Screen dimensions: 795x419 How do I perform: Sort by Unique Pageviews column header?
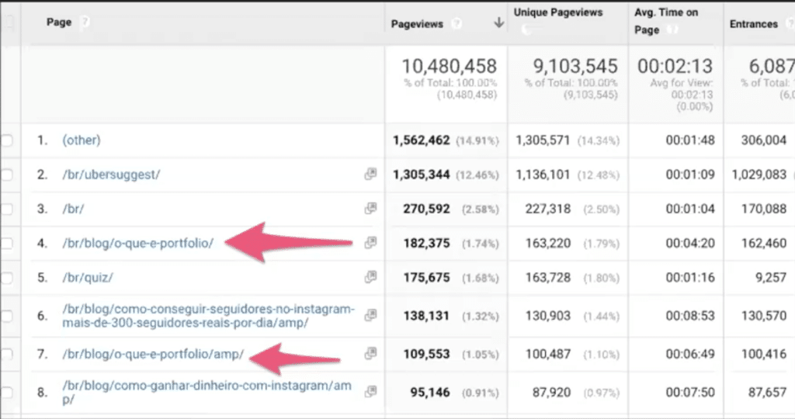click(x=558, y=12)
